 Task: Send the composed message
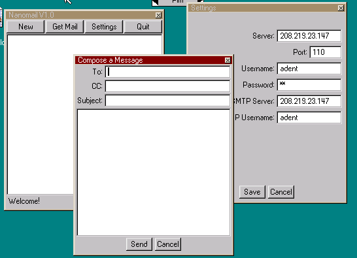[139, 244]
